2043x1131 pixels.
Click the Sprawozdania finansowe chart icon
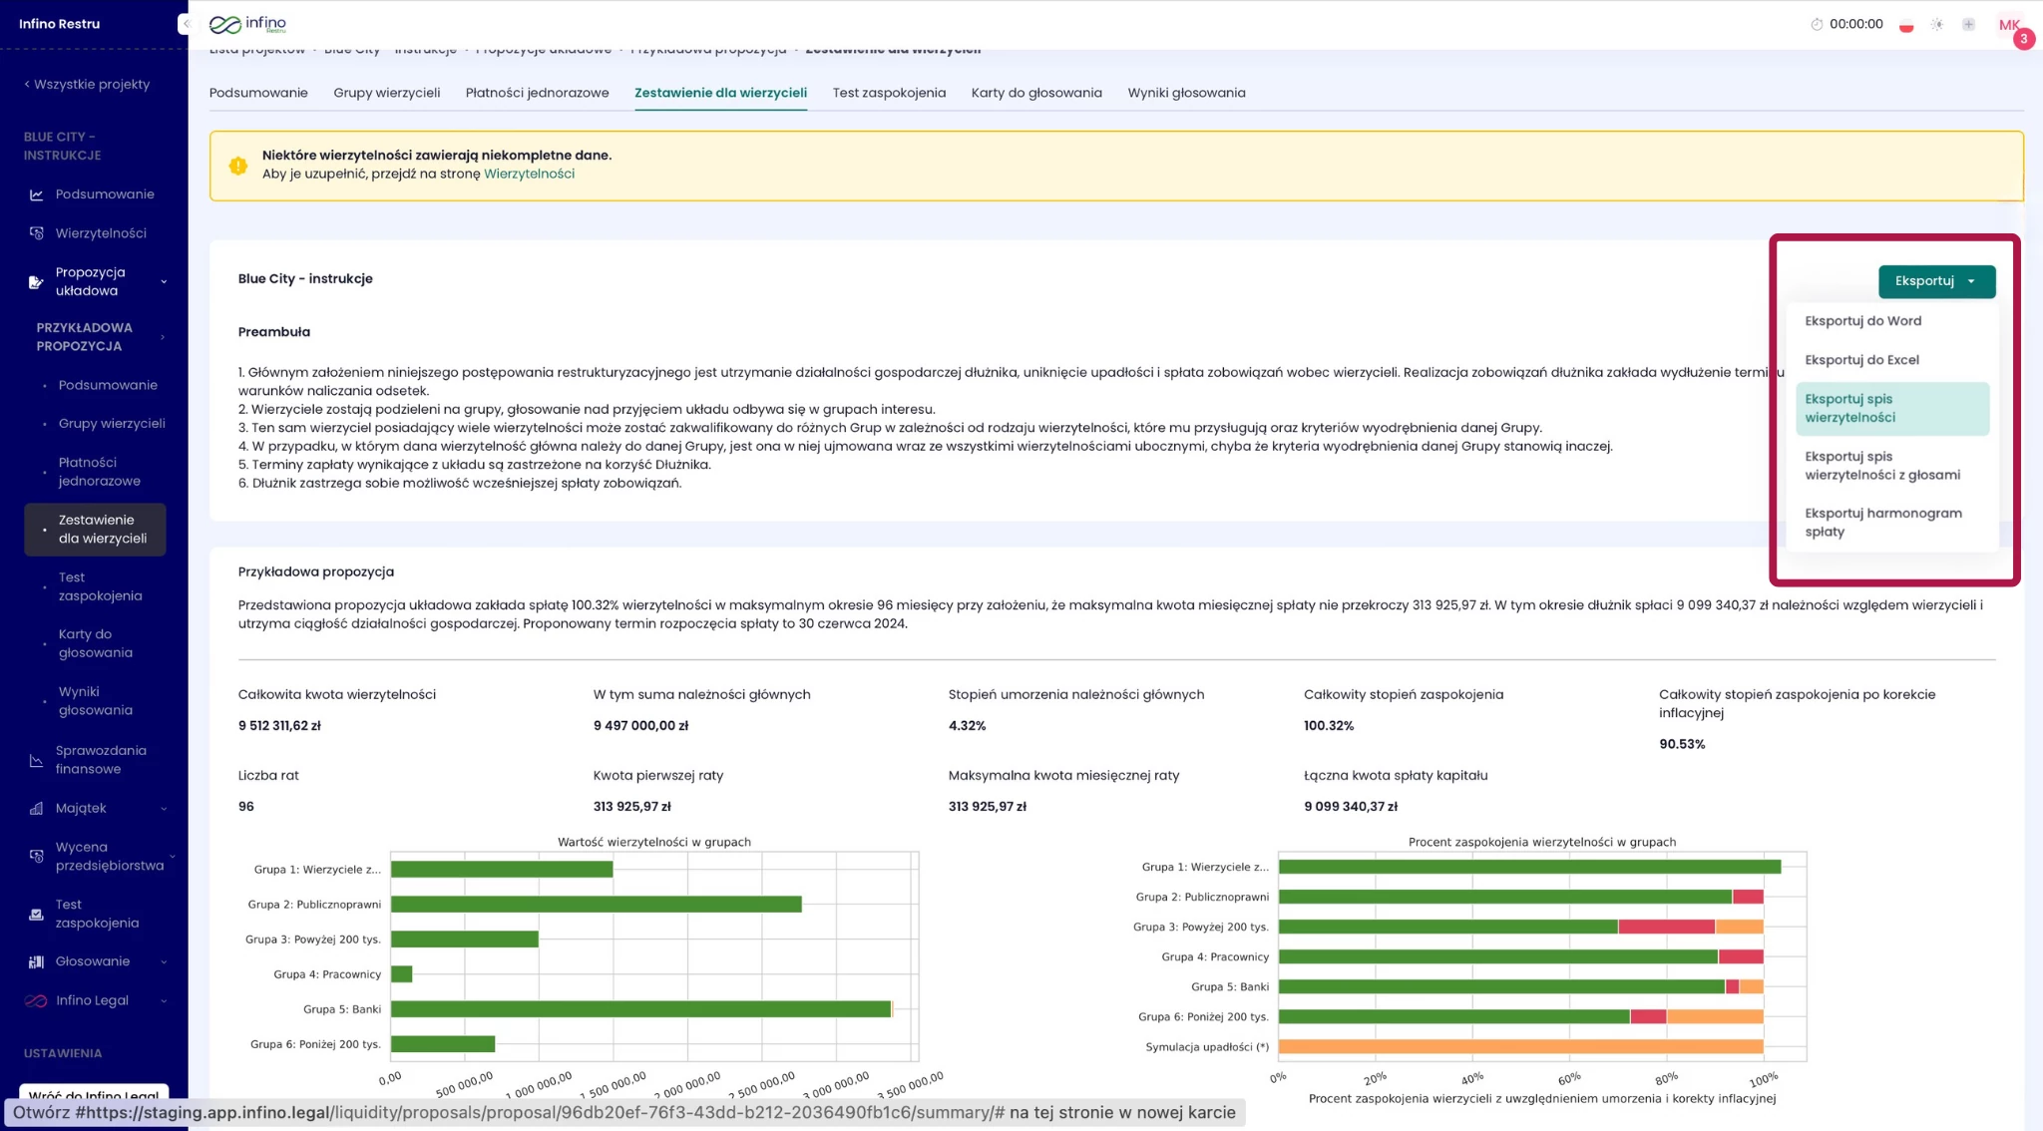click(37, 760)
